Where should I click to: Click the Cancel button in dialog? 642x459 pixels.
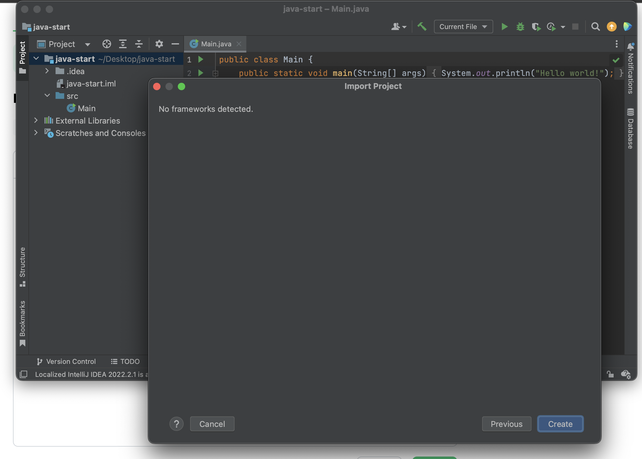(212, 424)
